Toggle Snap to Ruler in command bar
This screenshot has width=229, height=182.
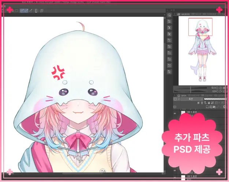point(22,11)
